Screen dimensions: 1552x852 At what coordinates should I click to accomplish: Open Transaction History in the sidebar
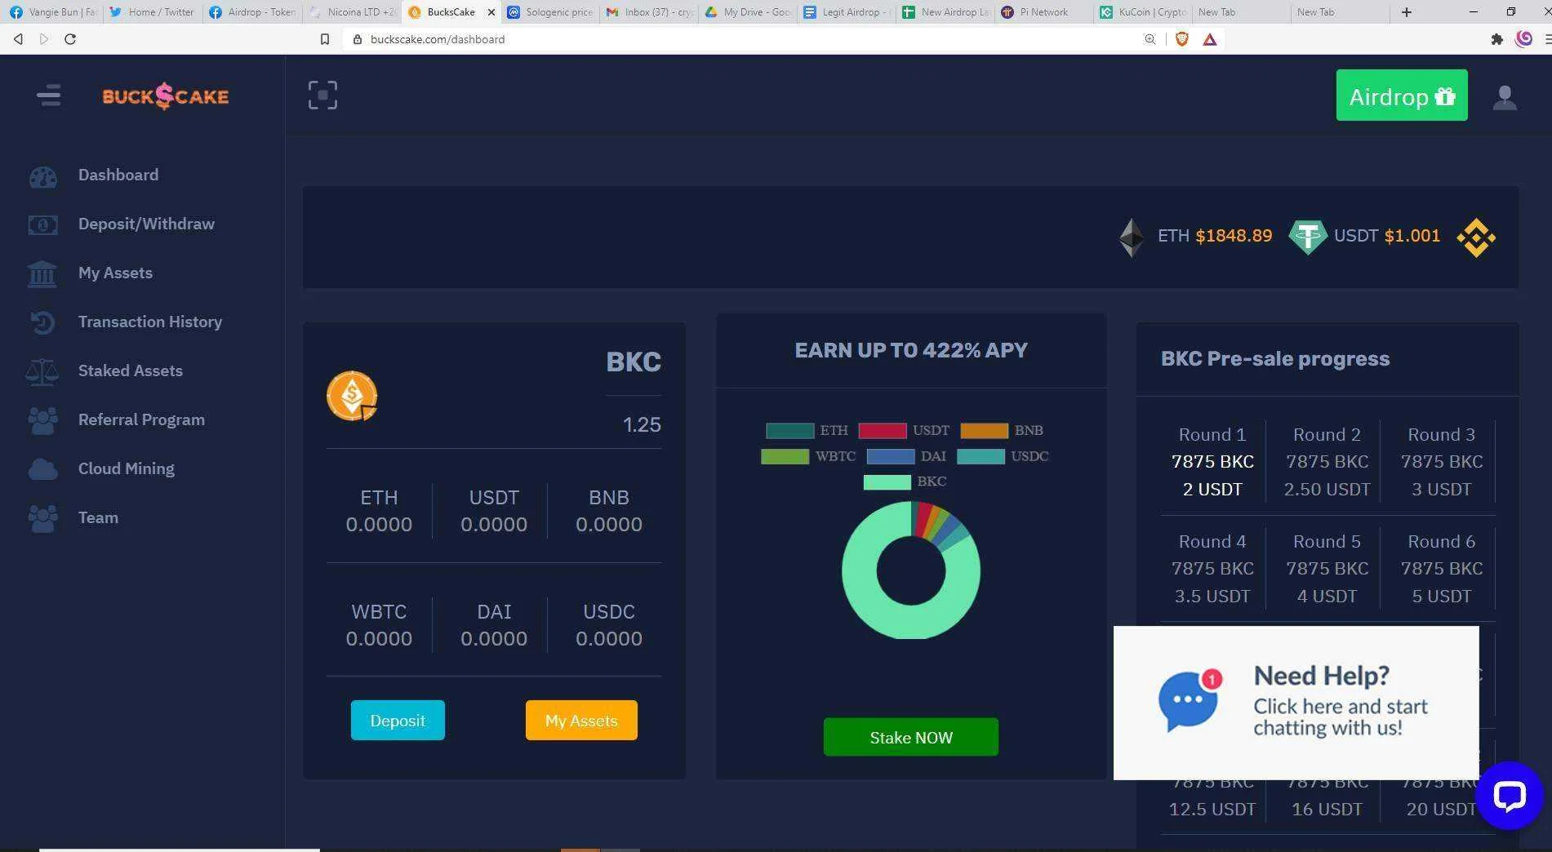150,322
